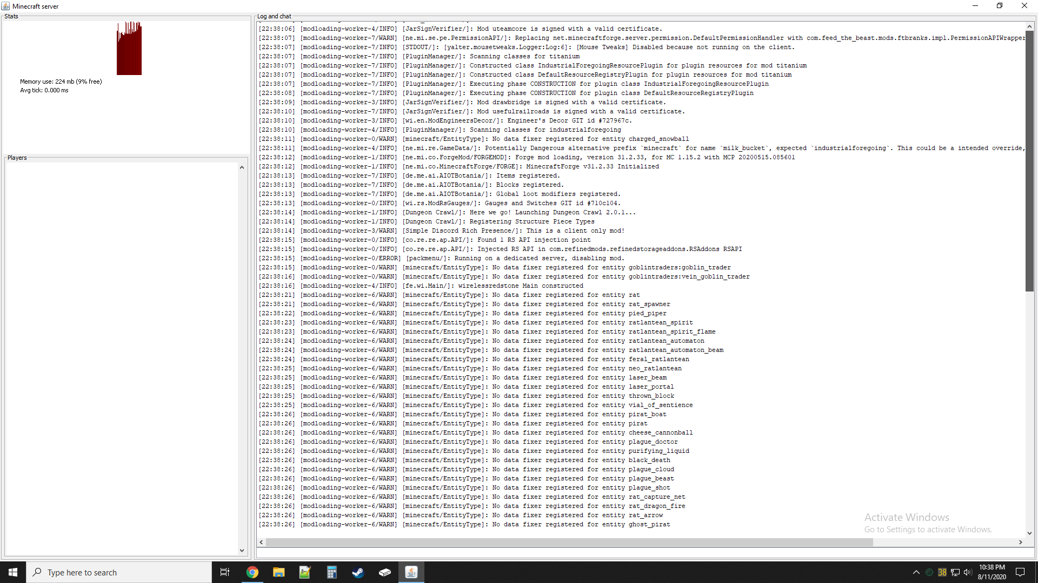Click the wirelessredstone Main constructed log line
The height and width of the screenshot is (583, 1038).
tap(421, 286)
